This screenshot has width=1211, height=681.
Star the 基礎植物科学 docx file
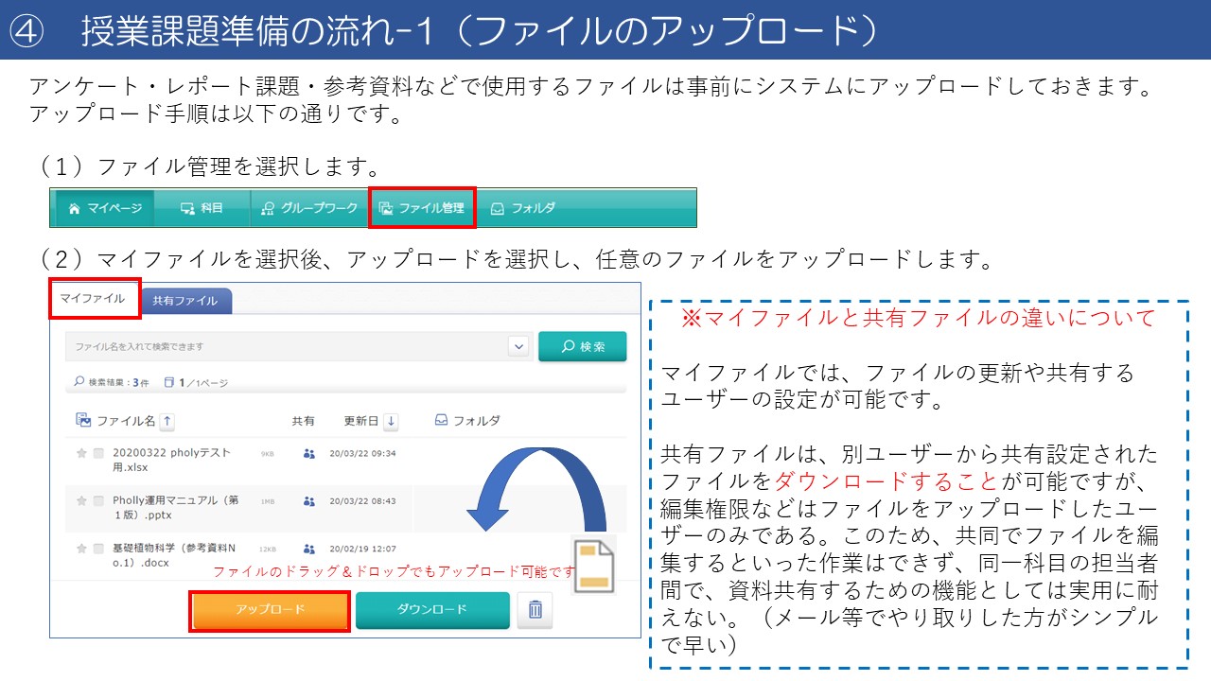81,548
